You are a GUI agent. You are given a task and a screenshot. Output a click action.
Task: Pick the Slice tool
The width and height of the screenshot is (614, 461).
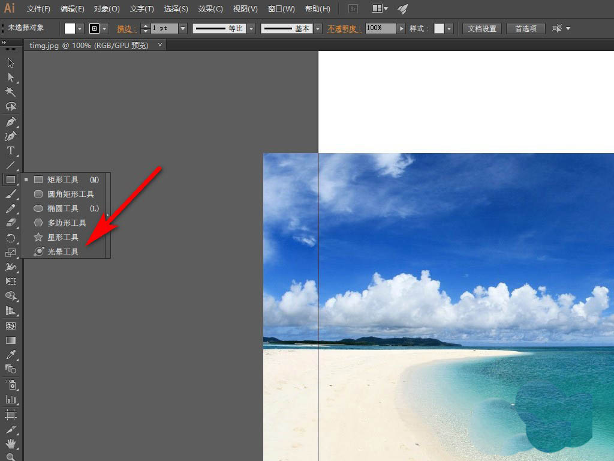point(11,429)
